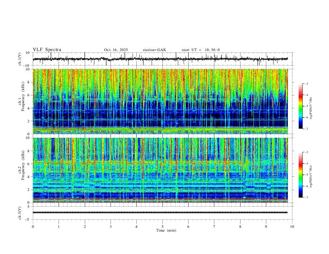Click the "8" kHz tick on ch.1 frequency axis
The image size is (329, 254).
point(29,82)
